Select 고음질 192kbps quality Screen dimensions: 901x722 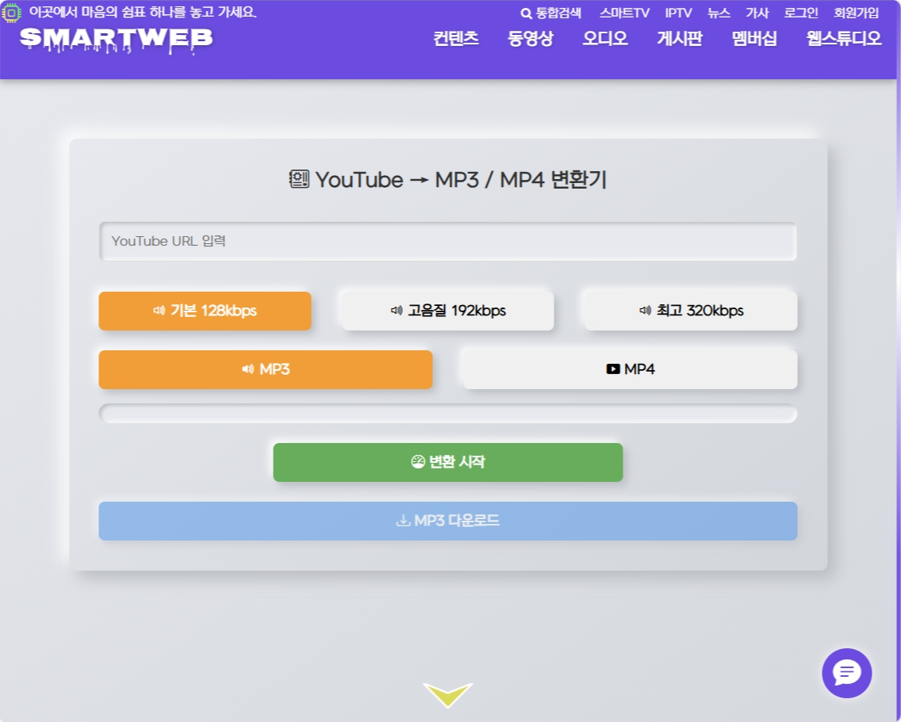[x=447, y=311]
